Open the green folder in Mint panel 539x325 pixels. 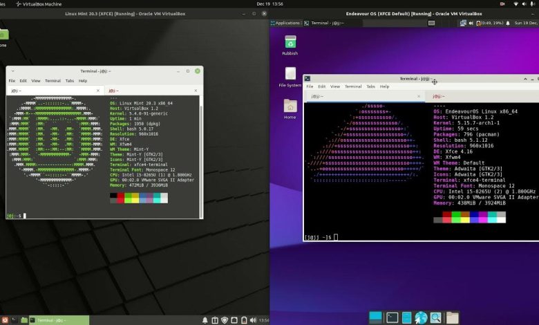(24, 320)
